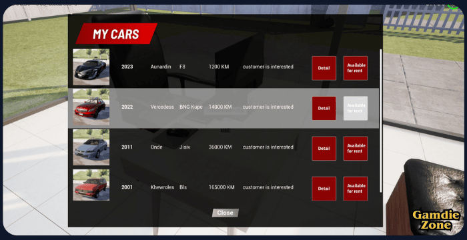Screen dimensions: 467x240
Task: Open Detail for the Aunardin F8
Action: pos(324,68)
